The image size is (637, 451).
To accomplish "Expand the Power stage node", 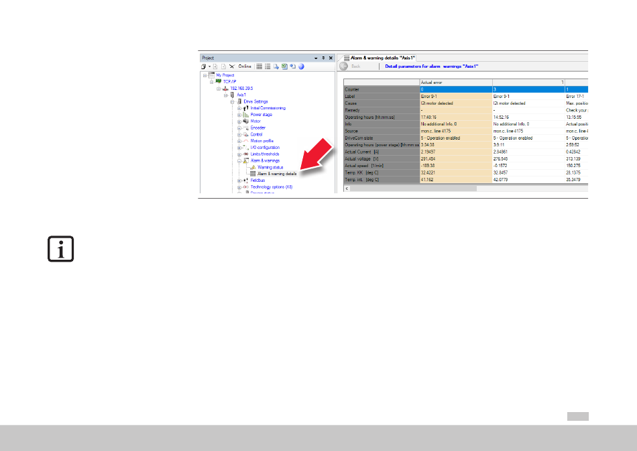I will click(239, 115).
